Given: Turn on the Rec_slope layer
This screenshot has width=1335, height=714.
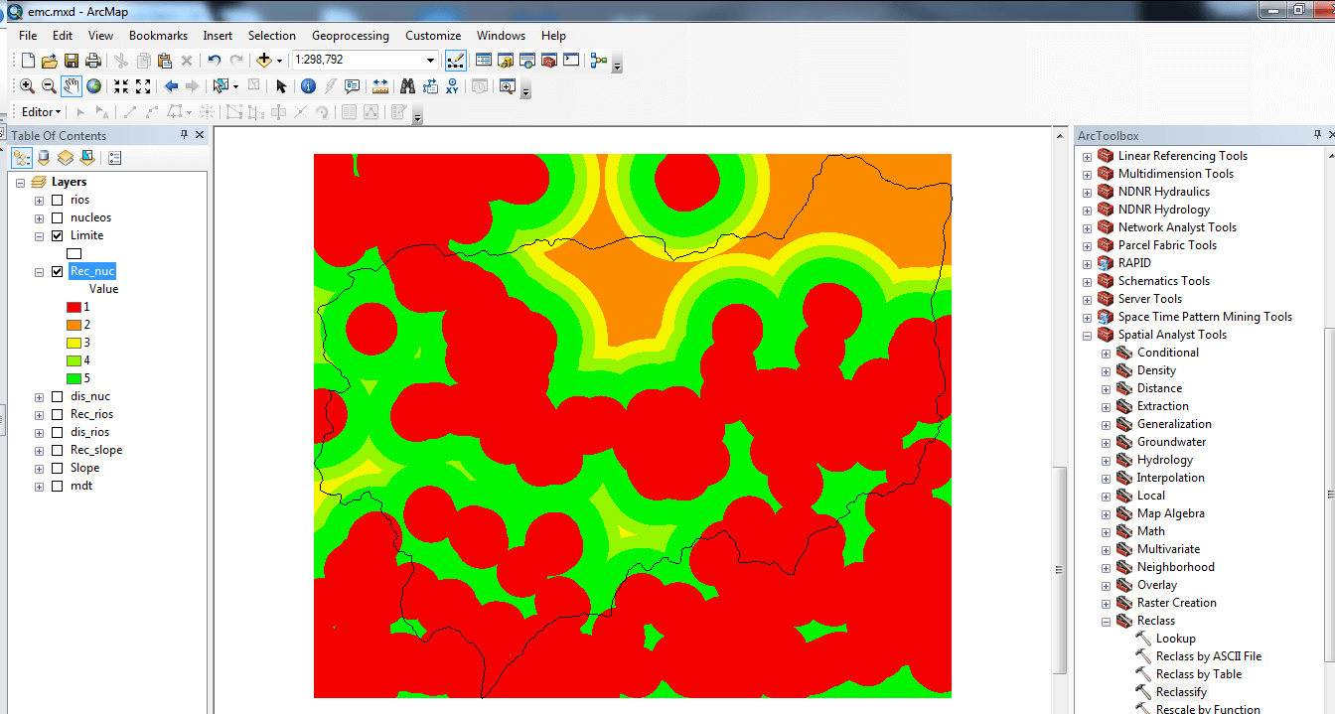Looking at the screenshot, I should (57, 450).
